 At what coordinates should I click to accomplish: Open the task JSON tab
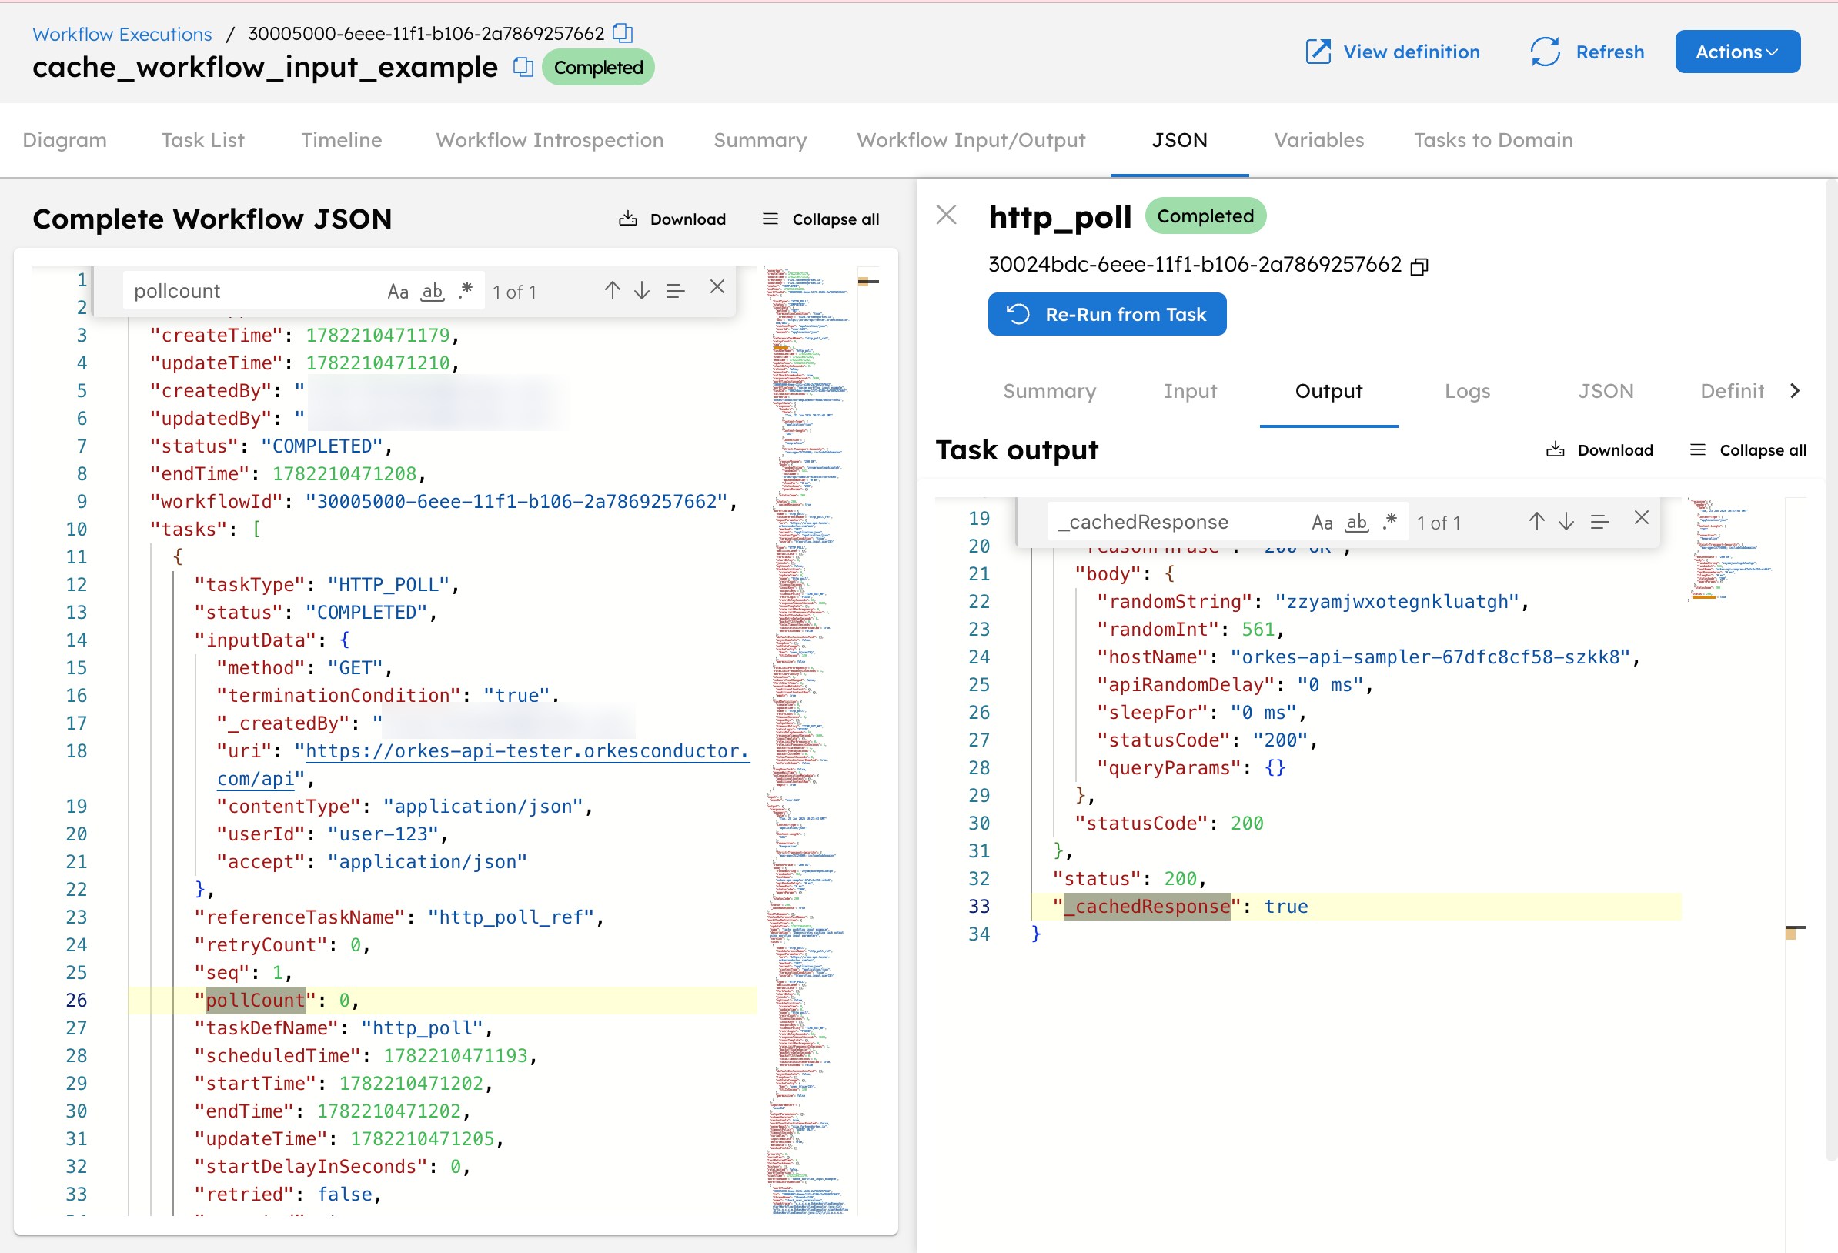[x=1606, y=391]
